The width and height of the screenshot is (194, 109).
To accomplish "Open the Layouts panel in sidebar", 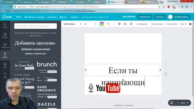I will click(x=5, y=35).
